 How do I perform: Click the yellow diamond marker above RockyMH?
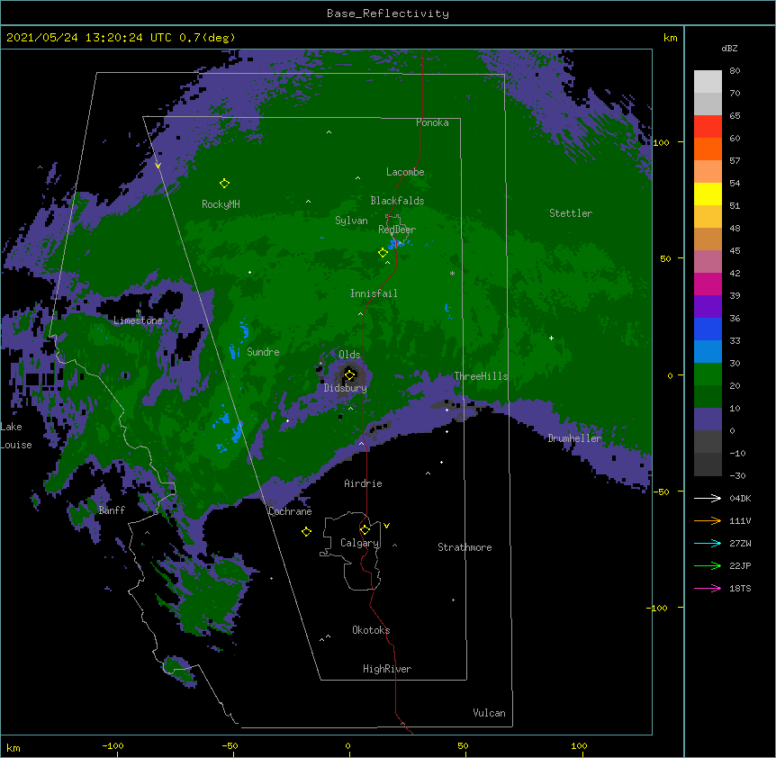[x=224, y=184]
